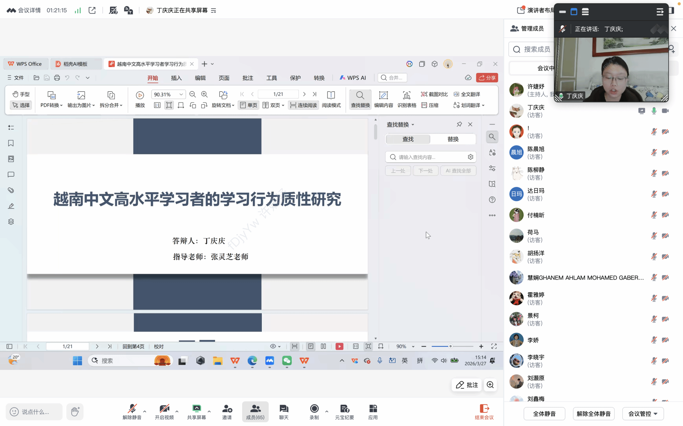Open the Insert ribbon tab
Viewport: 683px width, 426px height.
pyautogui.click(x=176, y=78)
